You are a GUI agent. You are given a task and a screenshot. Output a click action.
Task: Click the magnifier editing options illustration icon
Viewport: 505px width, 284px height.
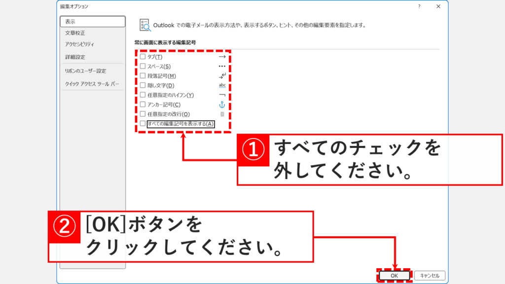pos(145,24)
